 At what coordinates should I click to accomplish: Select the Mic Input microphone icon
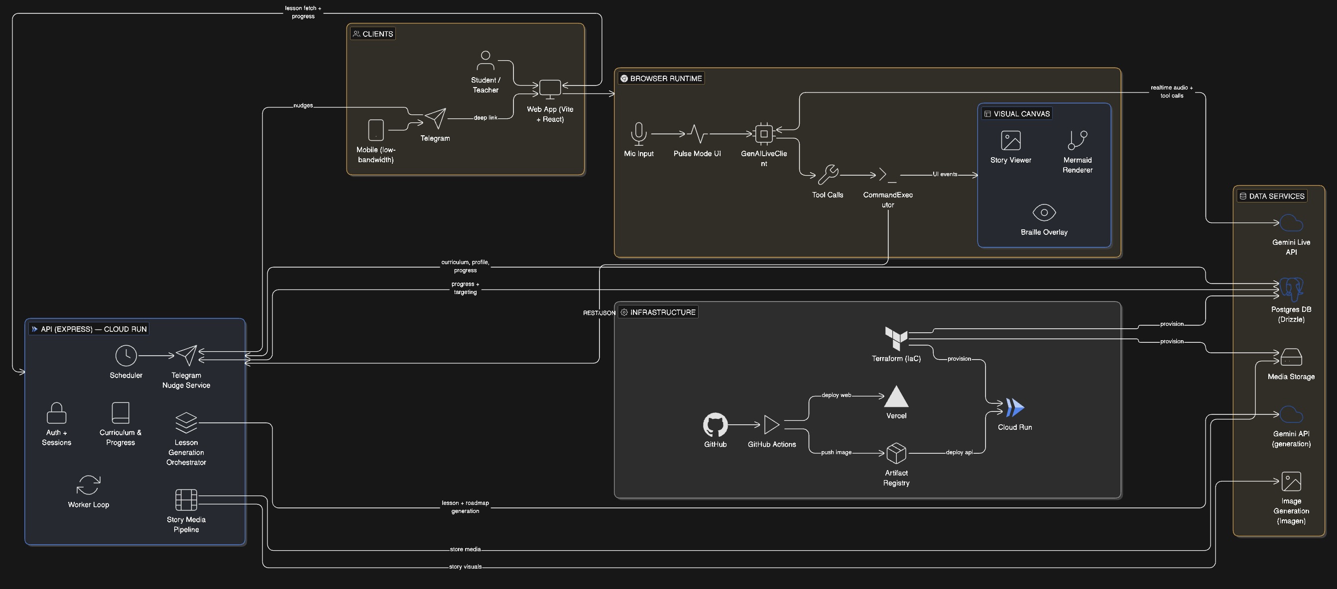638,134
